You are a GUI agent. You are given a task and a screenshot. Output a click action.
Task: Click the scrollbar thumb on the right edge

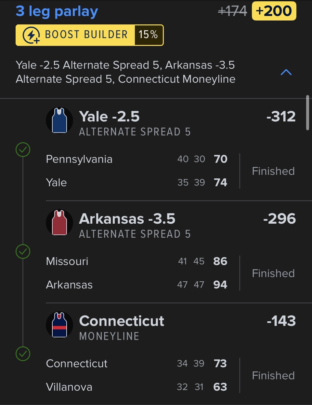tap(307, 113)
